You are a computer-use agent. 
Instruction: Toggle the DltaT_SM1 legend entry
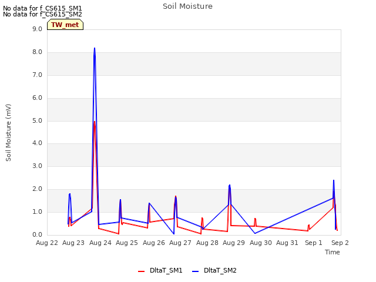[160, 270]
